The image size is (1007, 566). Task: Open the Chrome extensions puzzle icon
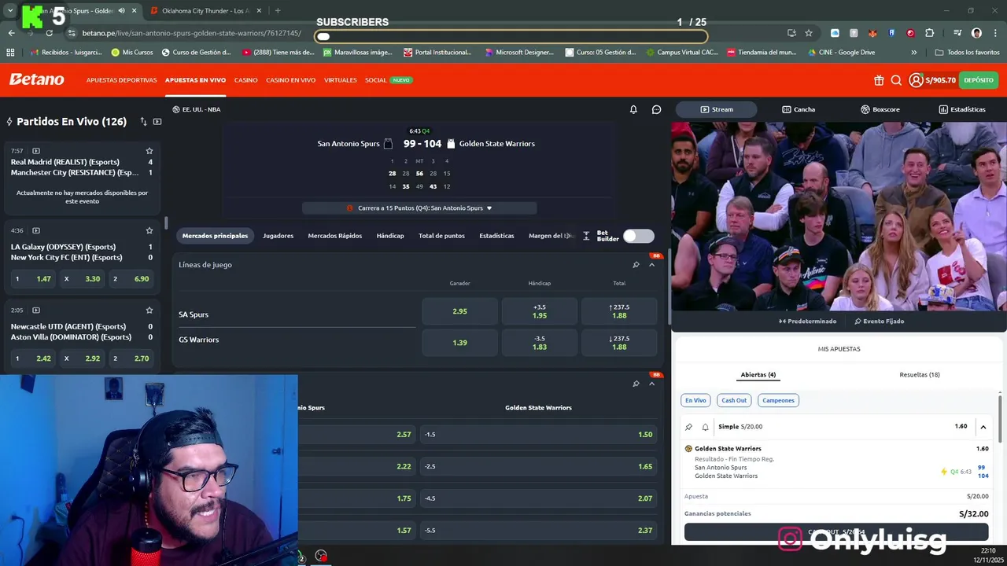point(930,33)
